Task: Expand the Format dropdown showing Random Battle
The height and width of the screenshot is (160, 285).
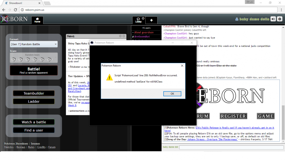Action: click(34, 44)
